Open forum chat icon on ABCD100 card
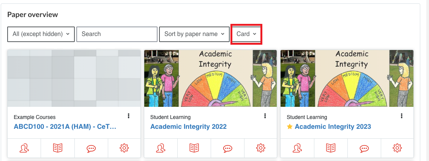This screenshot has height=161, width=429. pyautogui.click(x=91, y=148)
